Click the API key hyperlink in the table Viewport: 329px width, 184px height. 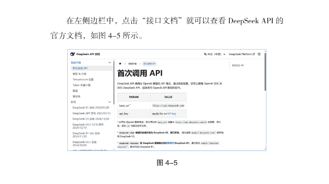[x=172, y=114]
